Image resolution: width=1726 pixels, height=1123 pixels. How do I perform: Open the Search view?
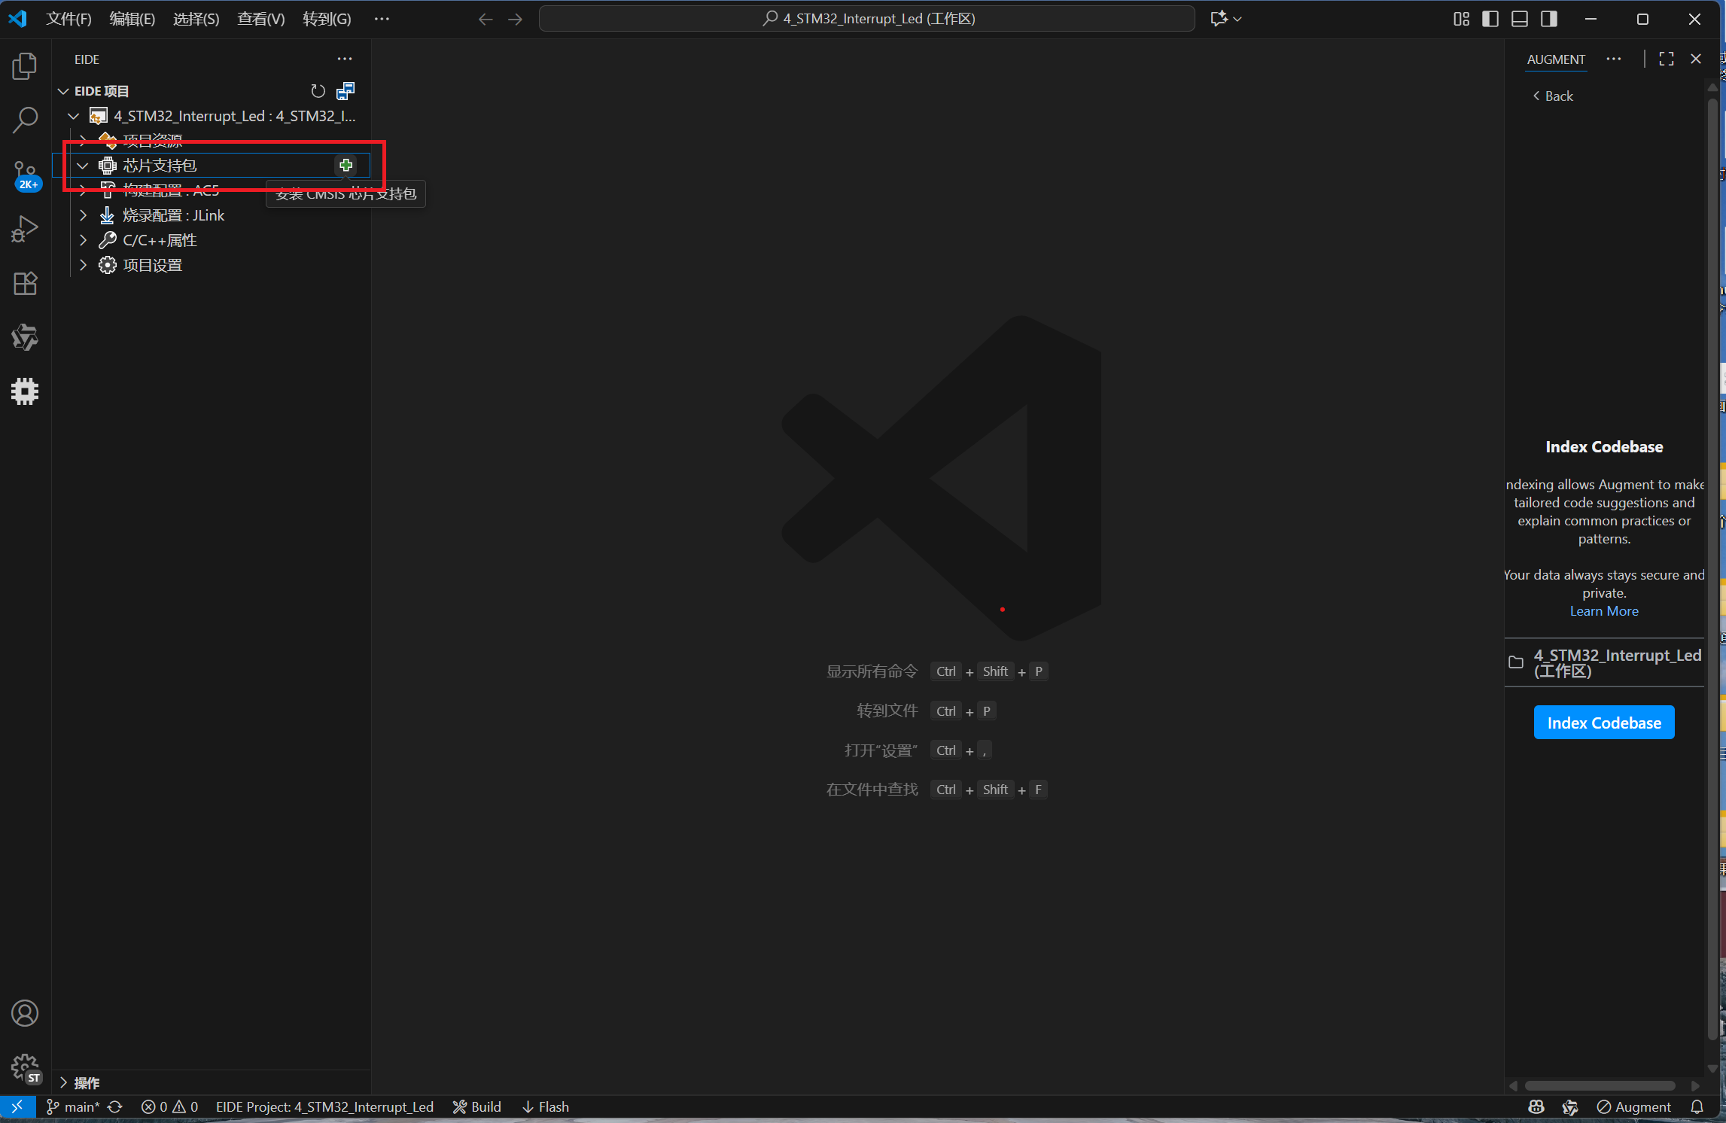[25, 119]
